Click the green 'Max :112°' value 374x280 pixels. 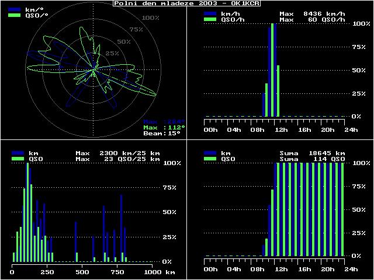click(x=164, y=127)
